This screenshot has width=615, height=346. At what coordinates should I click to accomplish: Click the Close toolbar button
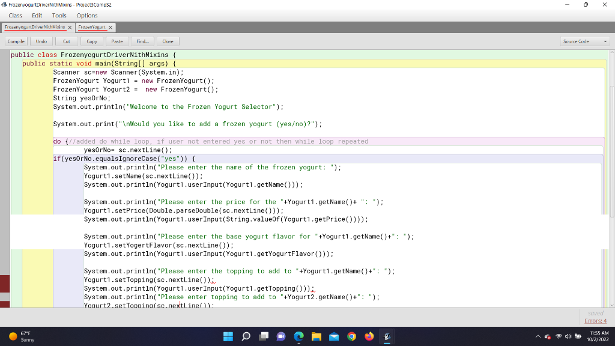click(x=168, y=41)
